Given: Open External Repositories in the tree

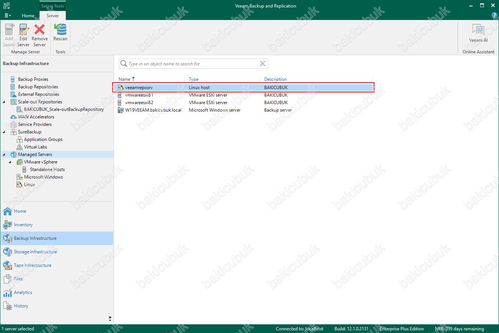Looking at the screenshot, I should click(38, 94).
